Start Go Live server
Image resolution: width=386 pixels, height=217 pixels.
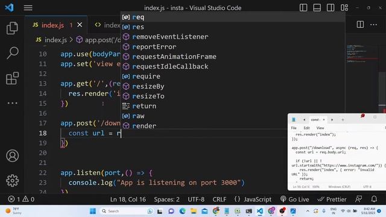294,200
